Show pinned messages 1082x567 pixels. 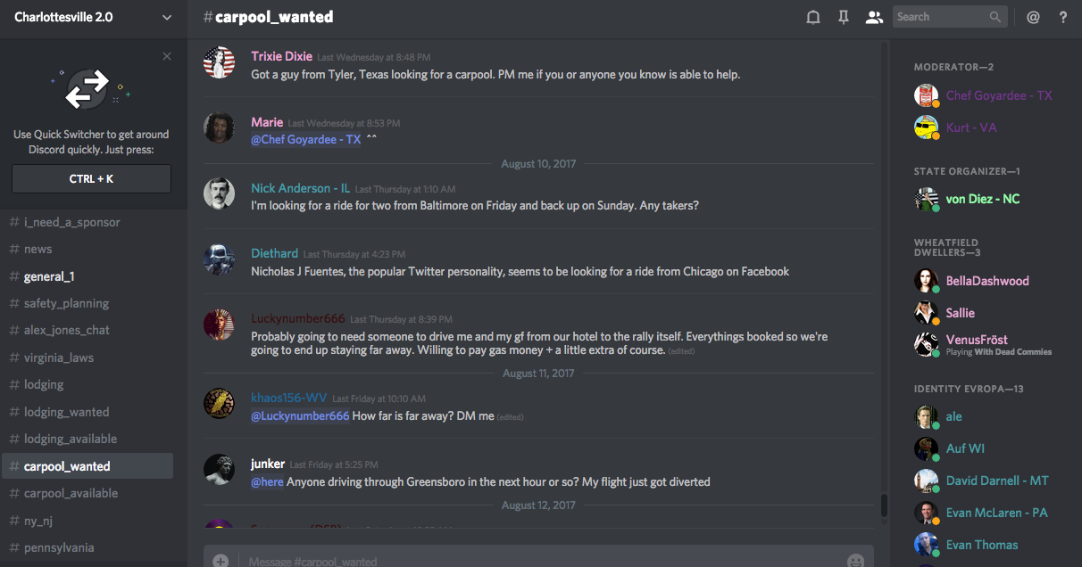tap(844, 17)
